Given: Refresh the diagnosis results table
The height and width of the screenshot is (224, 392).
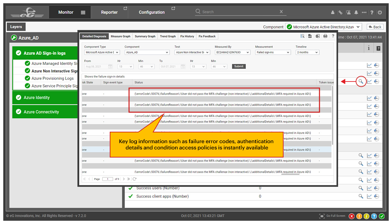Looking at the screenshot, I should coord(134,179).
